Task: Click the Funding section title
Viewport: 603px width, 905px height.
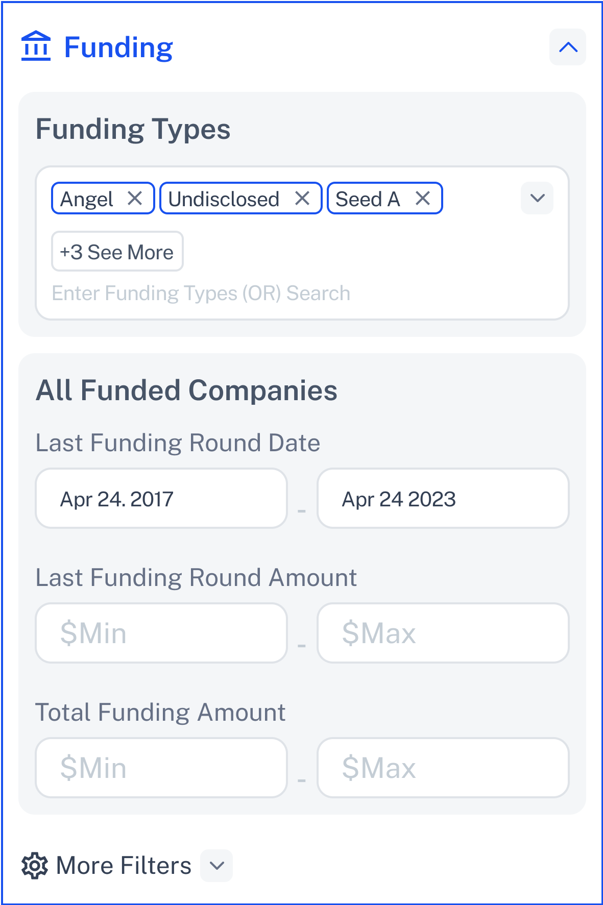Action: tap(118, 47)
